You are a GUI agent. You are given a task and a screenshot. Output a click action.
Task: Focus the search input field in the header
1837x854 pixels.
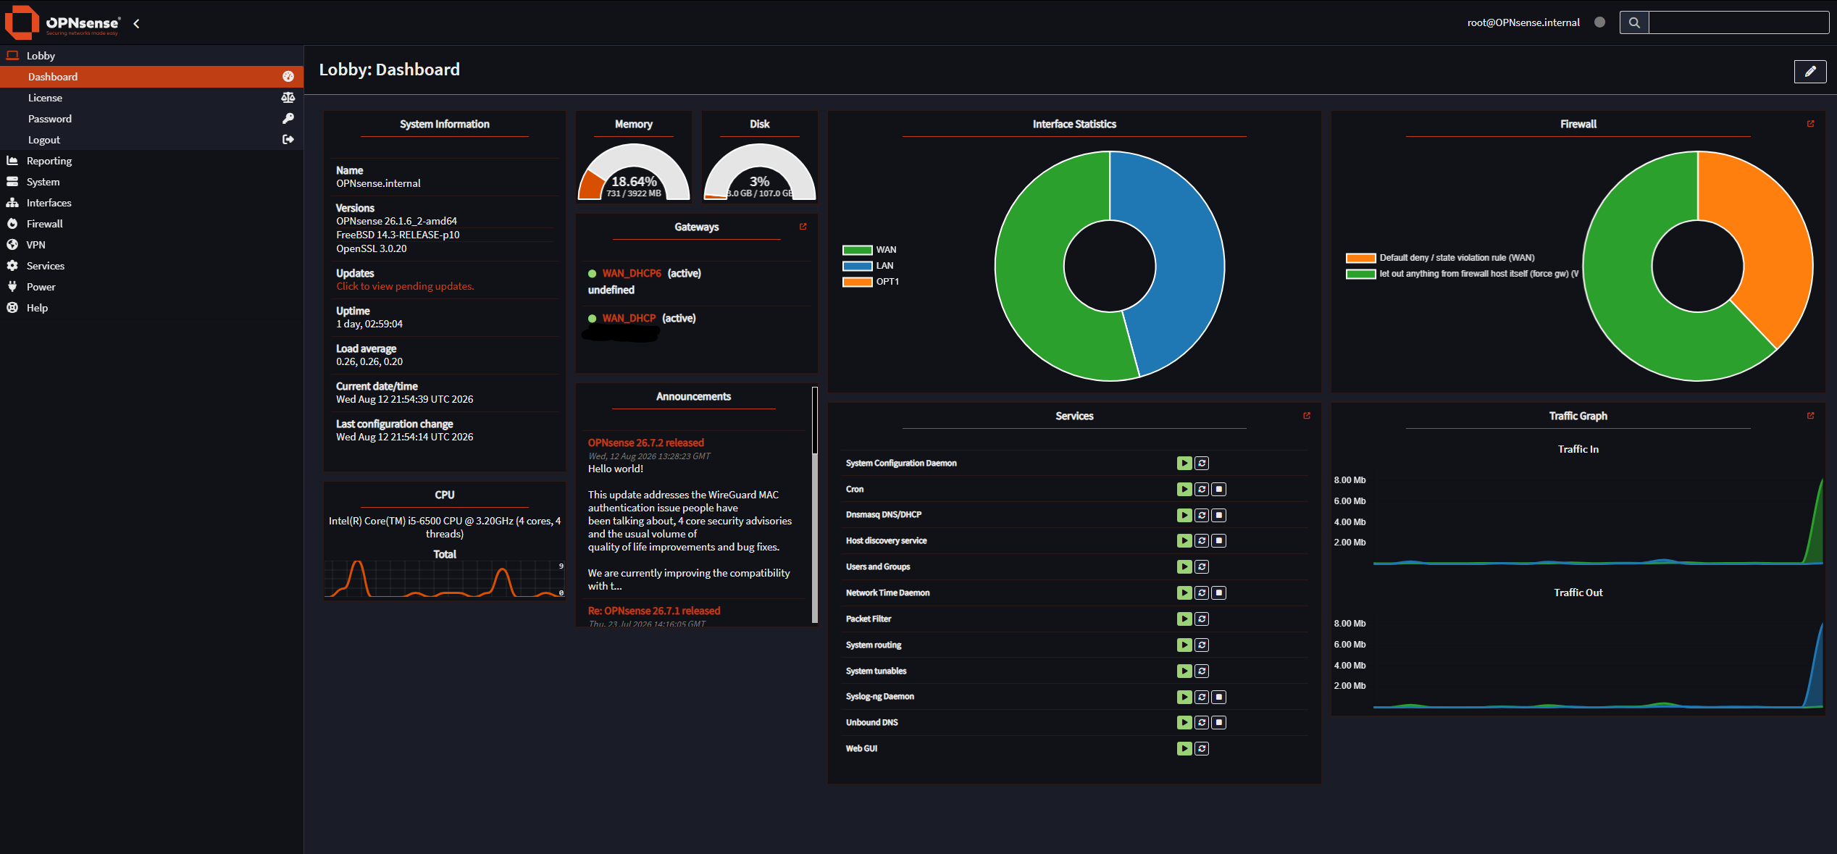point(1738,22)
